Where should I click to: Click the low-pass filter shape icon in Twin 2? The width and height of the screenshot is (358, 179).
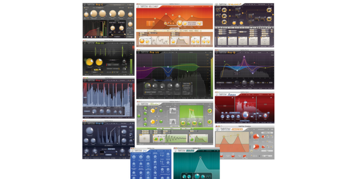click(x=173, y=111)
